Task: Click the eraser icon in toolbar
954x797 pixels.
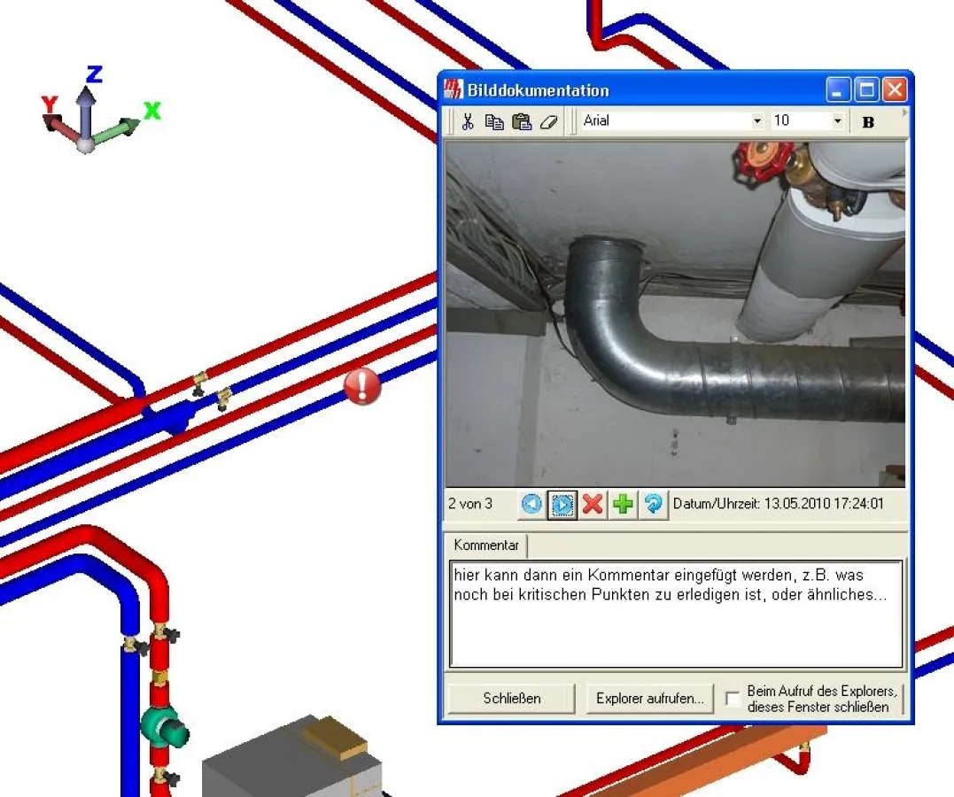Action: pyautogui.click(x=548, y=122)
